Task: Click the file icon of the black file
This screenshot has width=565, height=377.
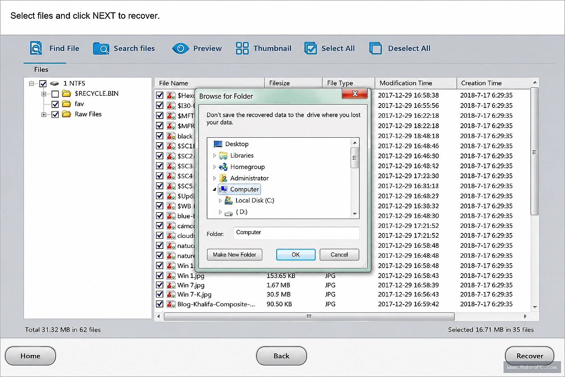Action: [171, 136]
